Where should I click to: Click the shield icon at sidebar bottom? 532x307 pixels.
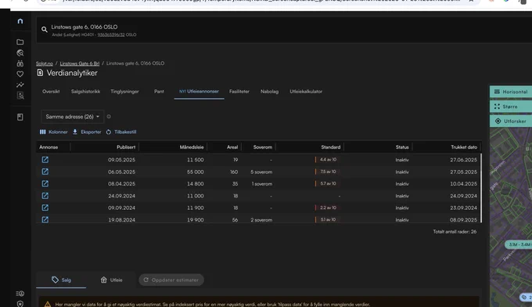pyautogui.click(x=20, y=304)
